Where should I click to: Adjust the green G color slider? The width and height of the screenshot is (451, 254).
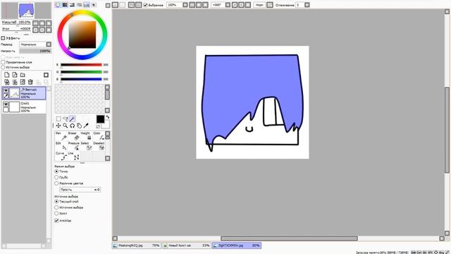point(81,72)
